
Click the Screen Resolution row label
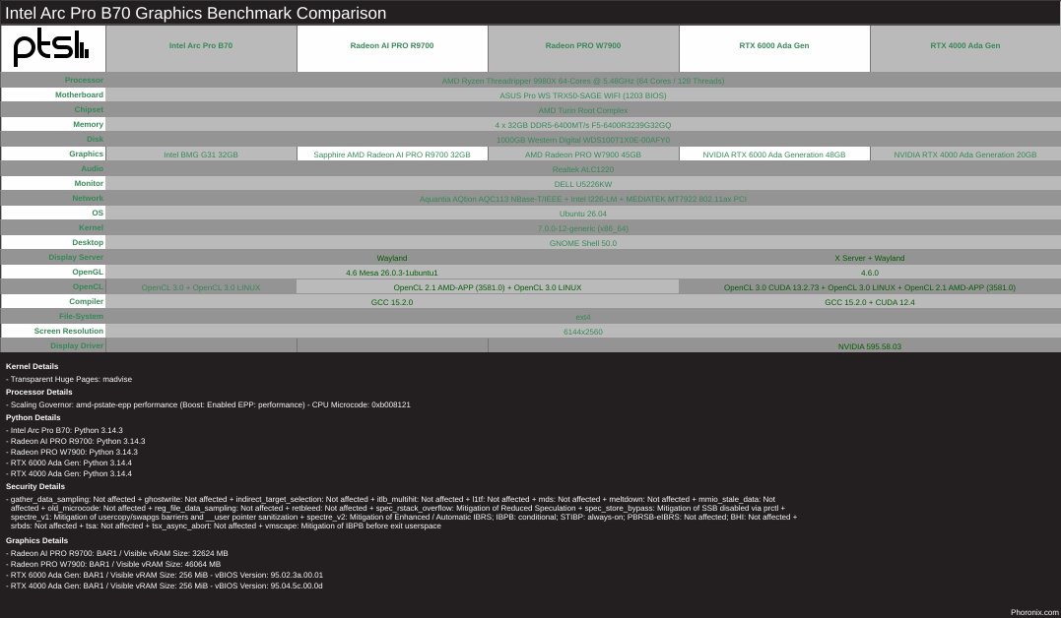point(69,332)
